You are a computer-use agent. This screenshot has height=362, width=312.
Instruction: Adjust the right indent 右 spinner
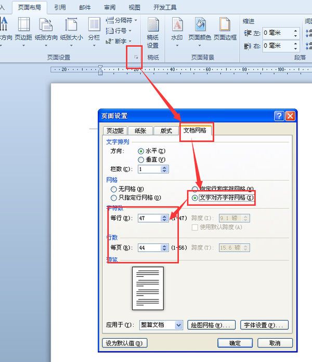295,46
